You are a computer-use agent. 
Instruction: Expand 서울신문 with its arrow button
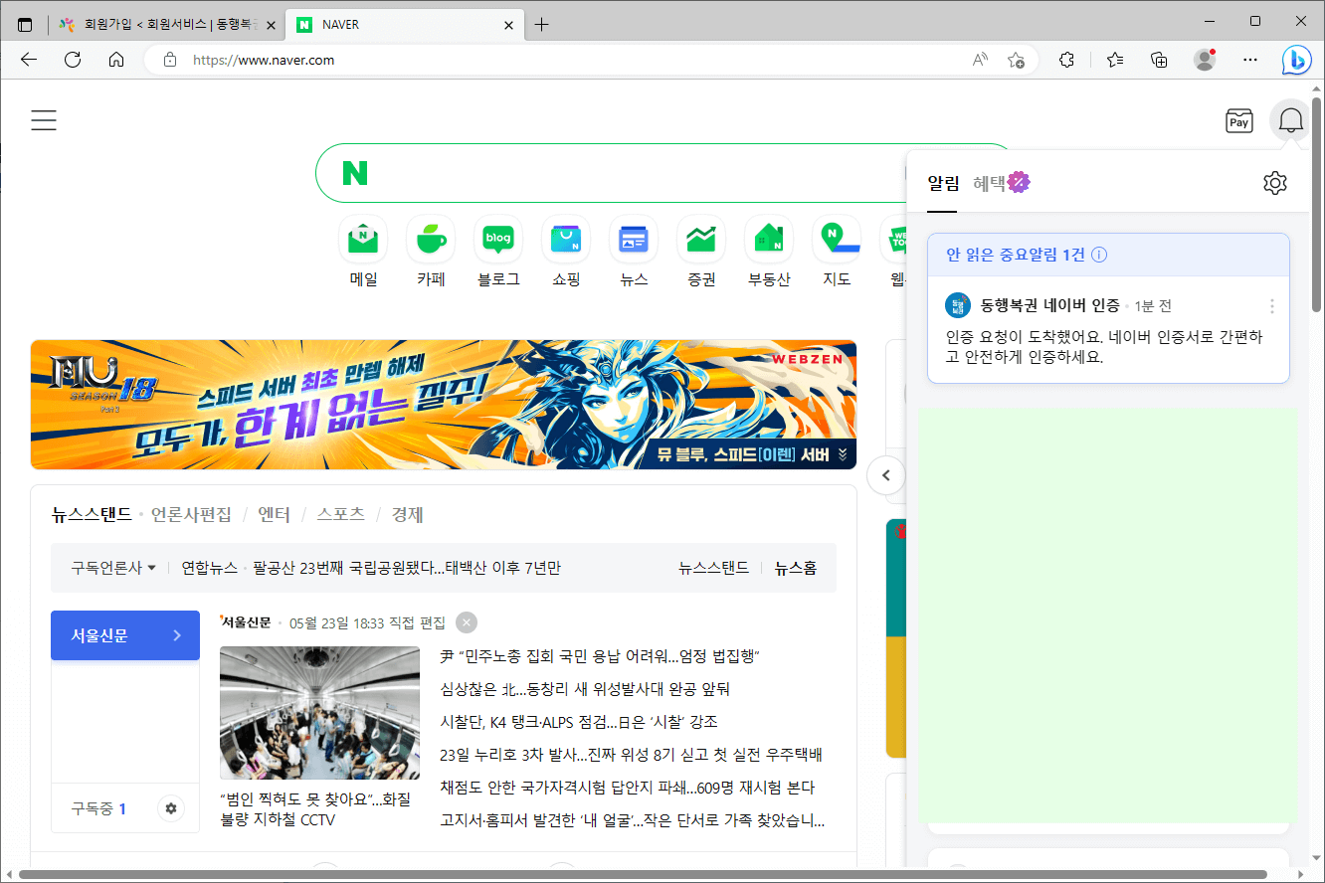click(178, 635)
